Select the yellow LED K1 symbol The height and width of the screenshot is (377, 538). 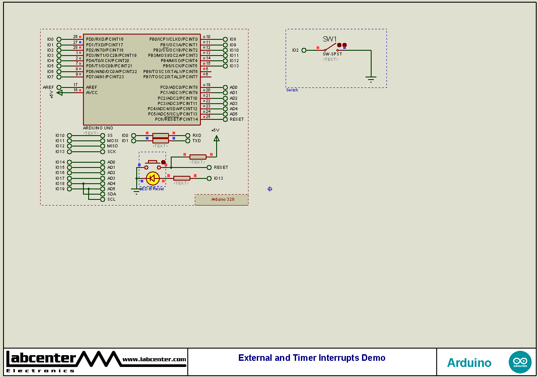[x=152, y=178]
